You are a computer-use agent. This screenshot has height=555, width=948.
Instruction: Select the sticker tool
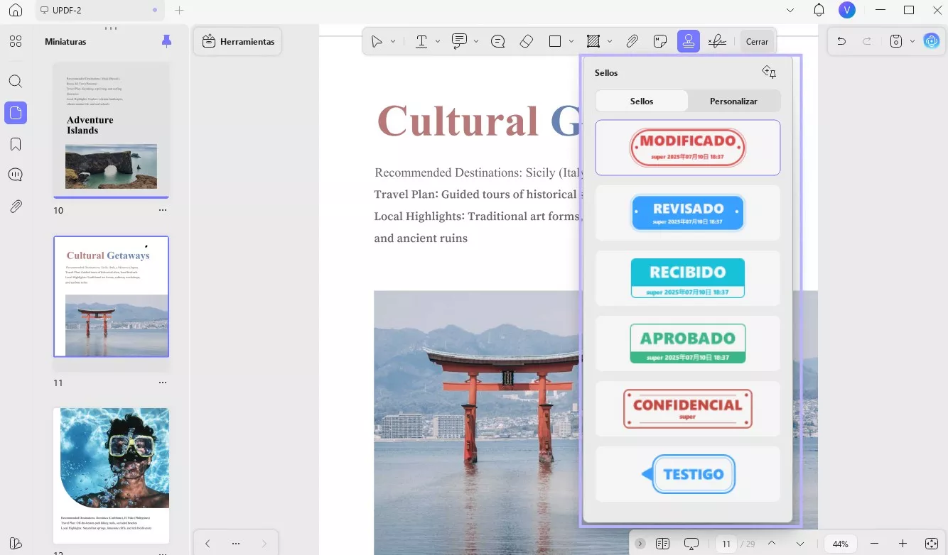pos(660,42)
